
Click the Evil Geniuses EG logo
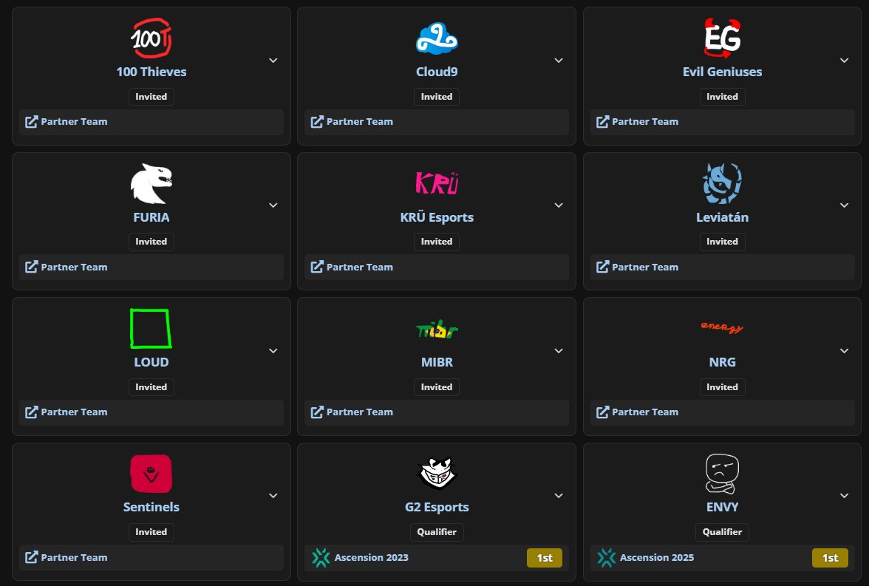[722, 38]
